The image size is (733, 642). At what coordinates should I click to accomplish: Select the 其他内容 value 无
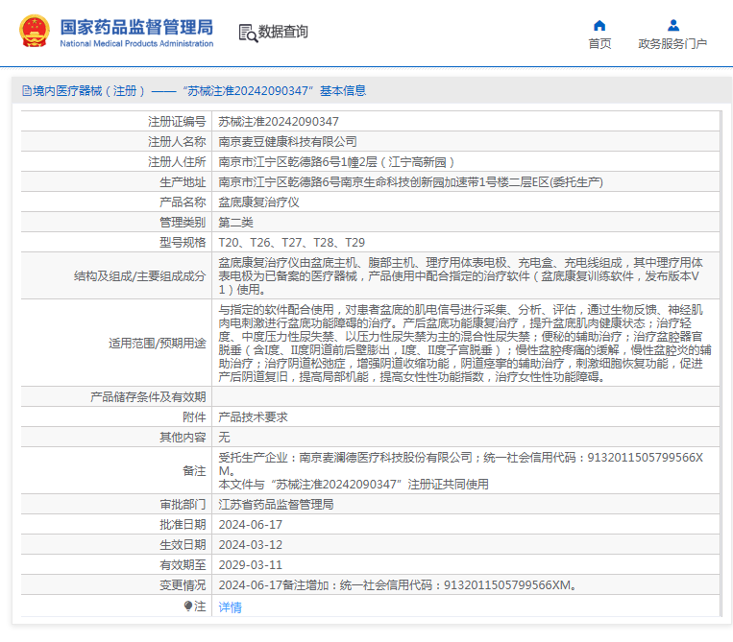[225, 437]
